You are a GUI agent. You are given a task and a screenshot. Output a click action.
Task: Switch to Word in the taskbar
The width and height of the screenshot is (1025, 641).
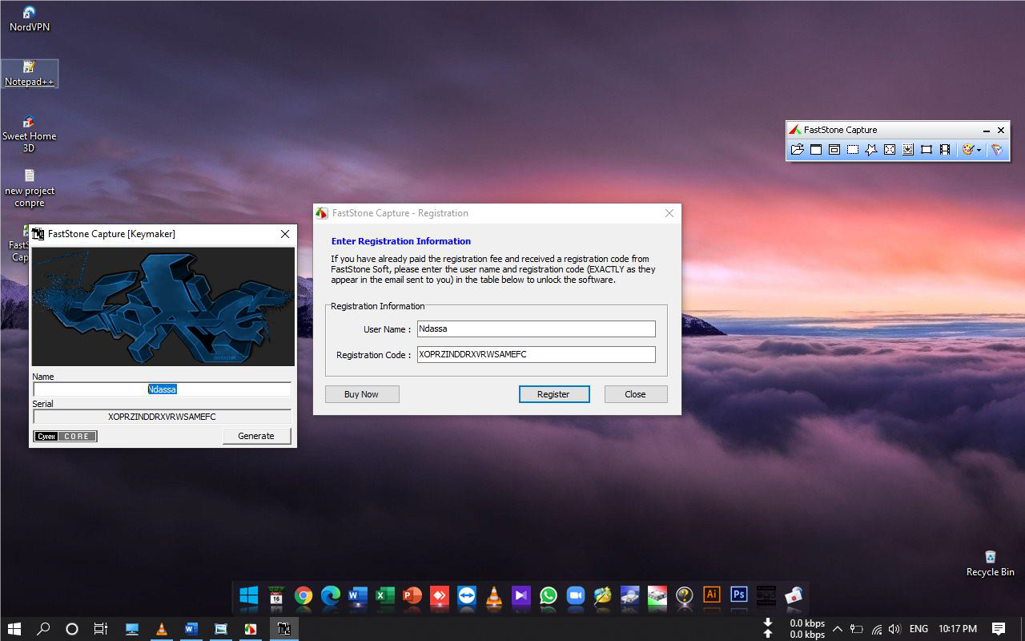click(191, 629)
